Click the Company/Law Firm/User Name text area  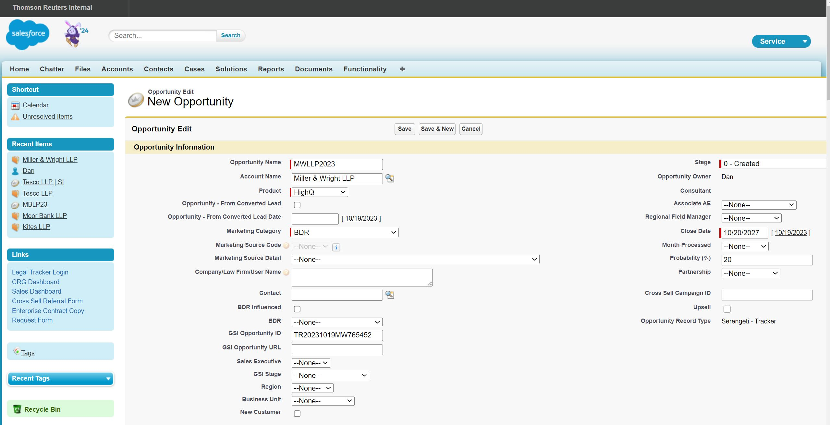click(x=362, y=278)
